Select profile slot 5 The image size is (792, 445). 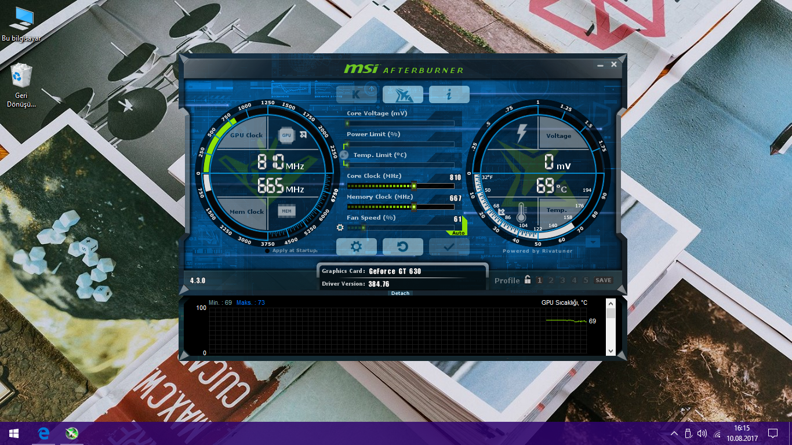[586, 280]
